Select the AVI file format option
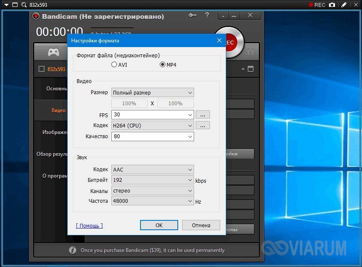Image resolution: width=362 pixels, height=267 pixels. [x=114, y=65]
